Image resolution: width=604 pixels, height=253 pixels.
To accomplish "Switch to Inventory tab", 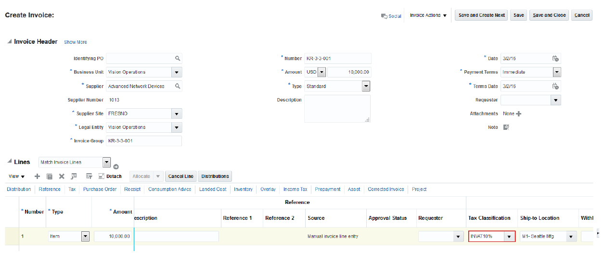I will click(x=243, y=189).
